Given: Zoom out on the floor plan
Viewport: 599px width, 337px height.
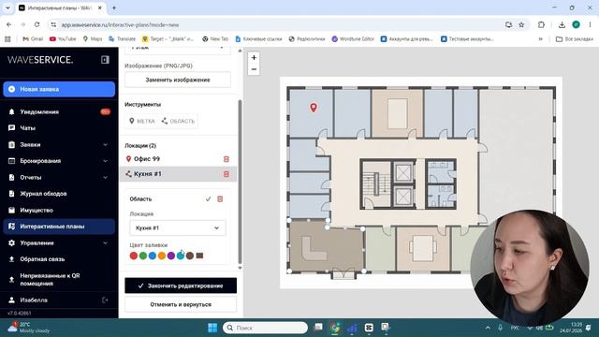Looking at the screenshot, I should click(254, 69).
